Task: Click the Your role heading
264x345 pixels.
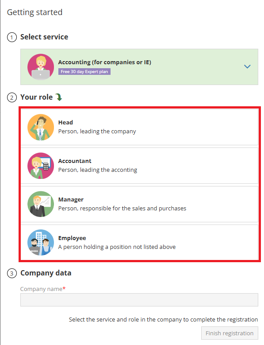Action: (36, 97)
